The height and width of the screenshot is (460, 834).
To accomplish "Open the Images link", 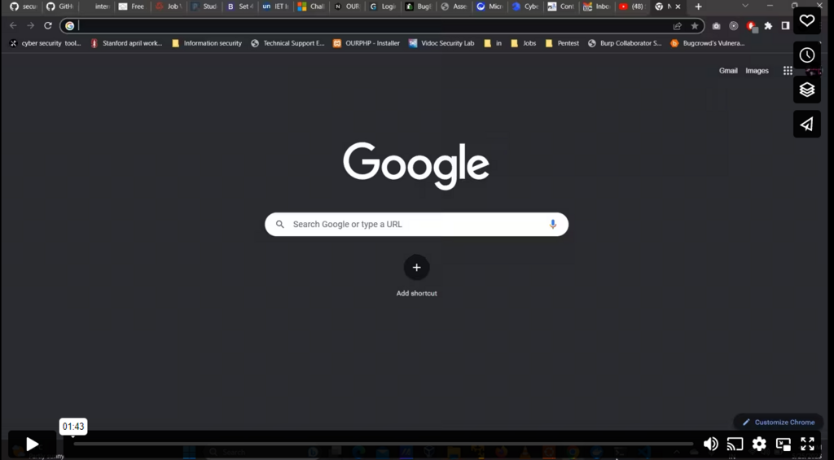I will pyautogui.click(x=757, y=70).
